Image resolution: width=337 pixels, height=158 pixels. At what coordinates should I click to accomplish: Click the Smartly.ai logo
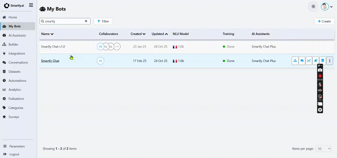tap(14, 5)
